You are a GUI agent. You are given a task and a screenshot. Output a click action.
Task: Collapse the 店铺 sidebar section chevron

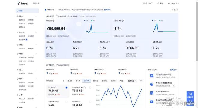(x=36, y=54)
